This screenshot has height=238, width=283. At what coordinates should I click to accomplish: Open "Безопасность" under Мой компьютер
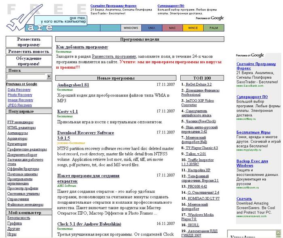(x=19, y=218)
